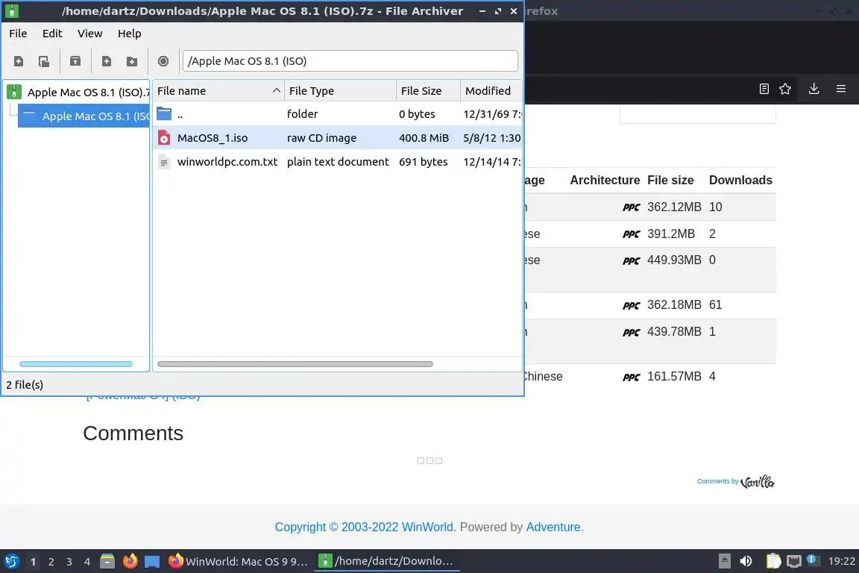Screen dimensions: 859x573
Task: Click the removable media eject tray icon
Action: tap(724, 561)
